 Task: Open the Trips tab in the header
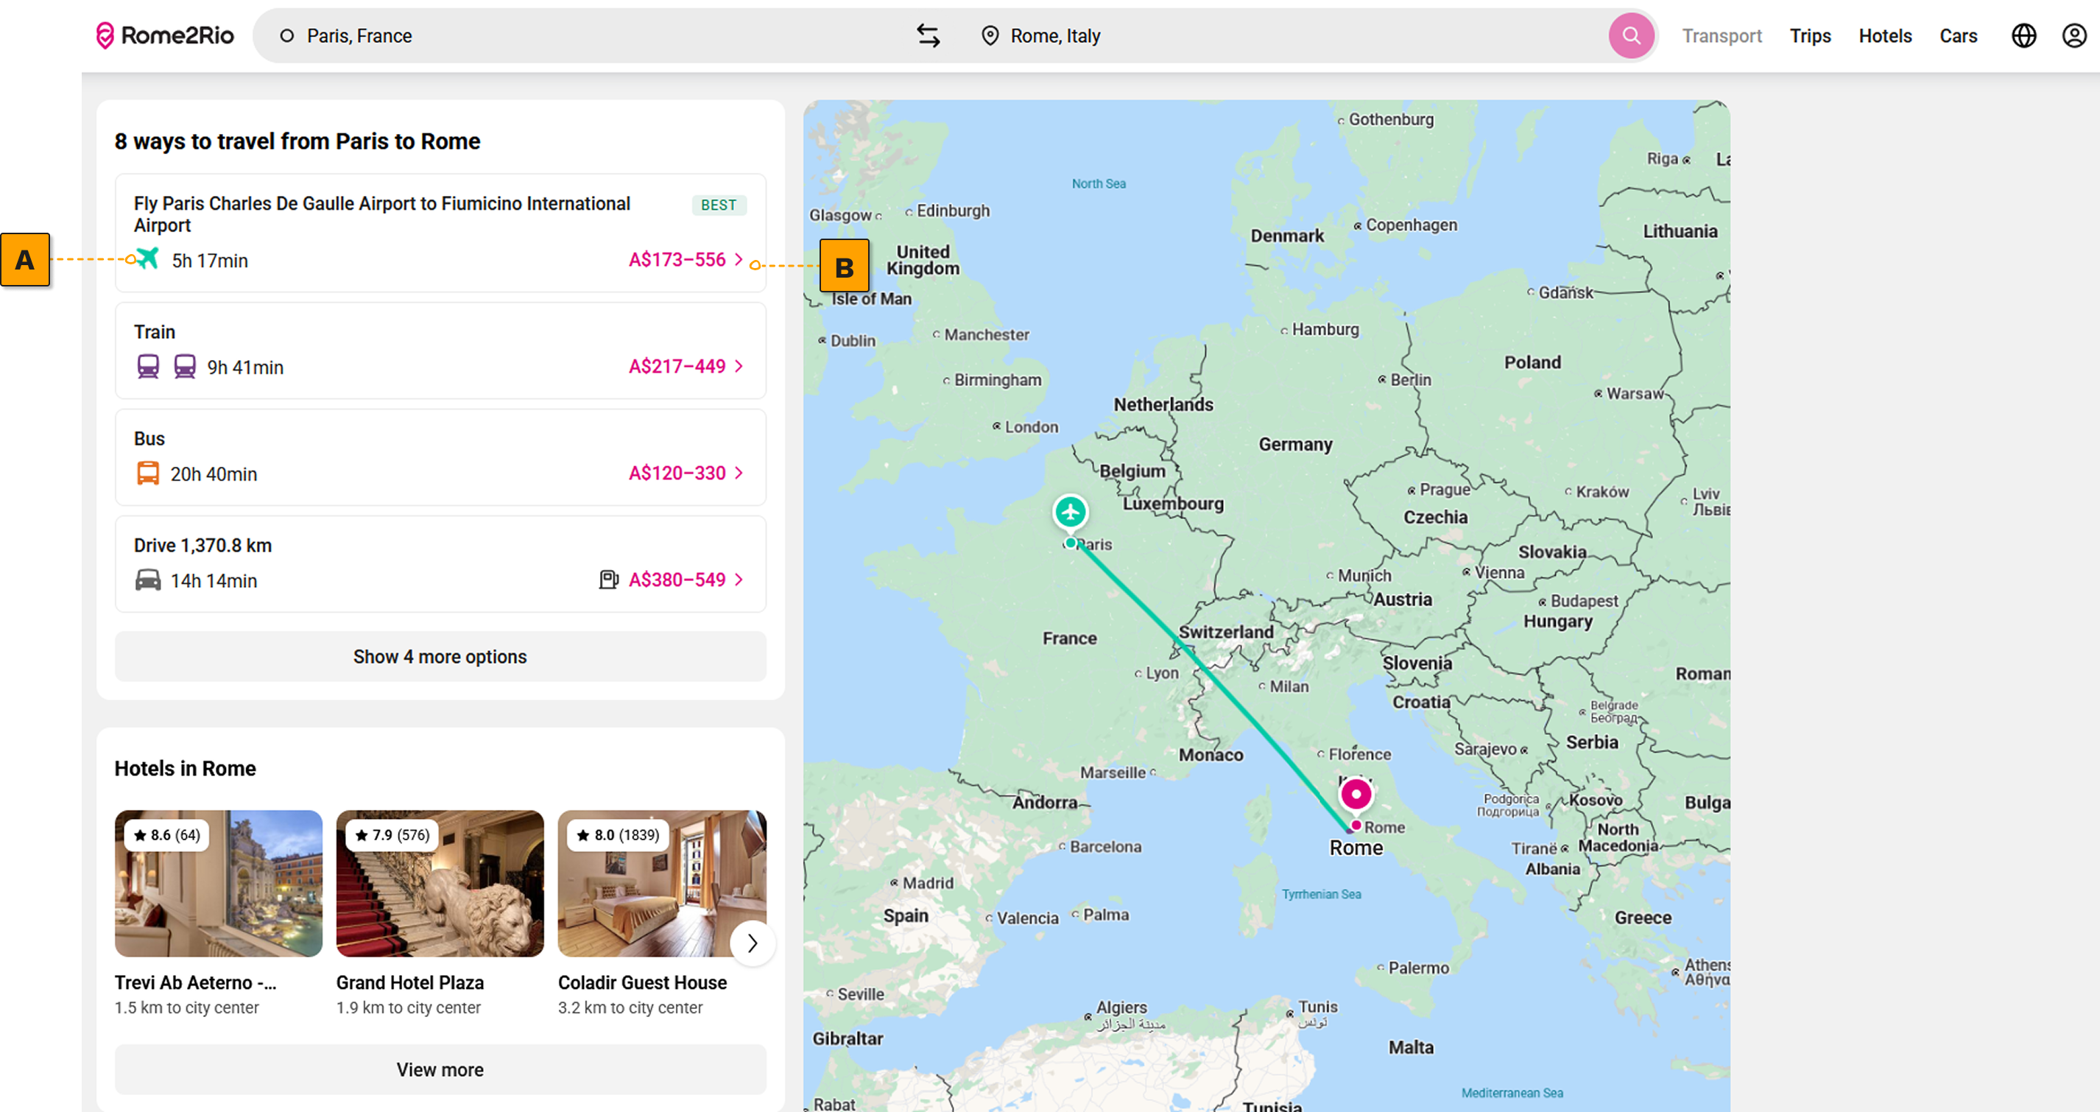(1810, 36)
